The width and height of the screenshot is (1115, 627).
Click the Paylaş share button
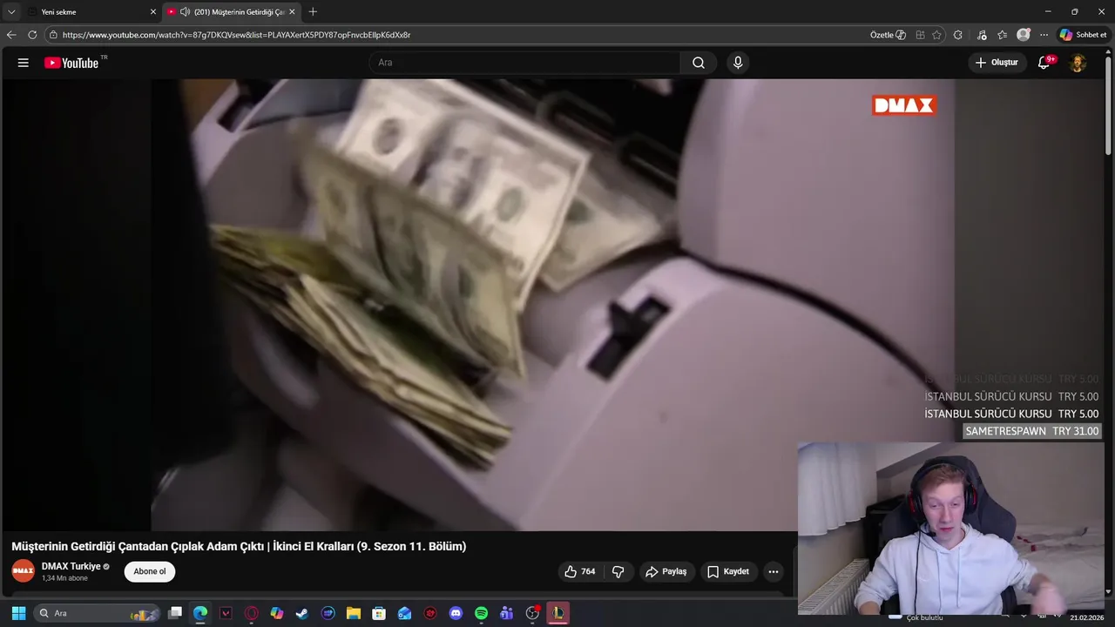(666, 571)
